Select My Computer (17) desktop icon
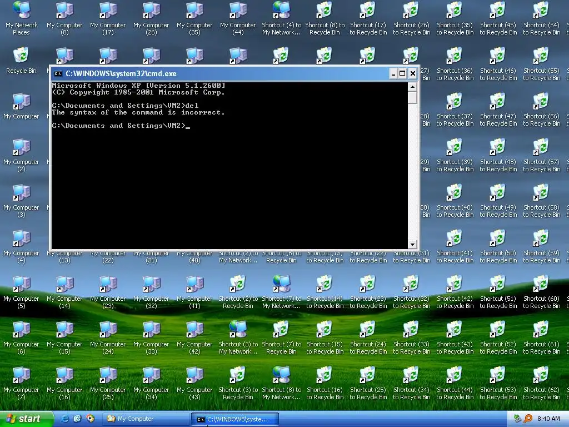569x427 pixels. (x=108, y=18)
